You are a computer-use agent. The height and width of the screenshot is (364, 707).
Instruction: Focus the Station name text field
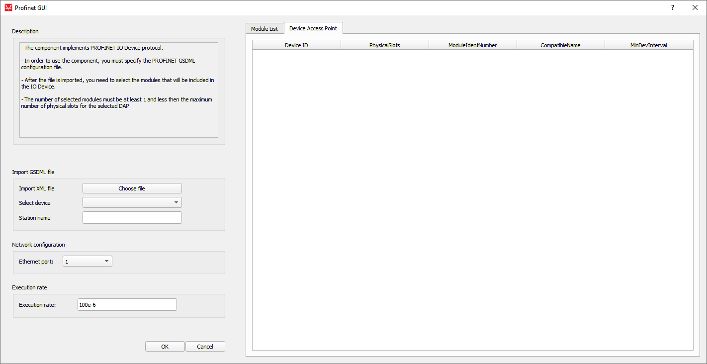point(132,218)
